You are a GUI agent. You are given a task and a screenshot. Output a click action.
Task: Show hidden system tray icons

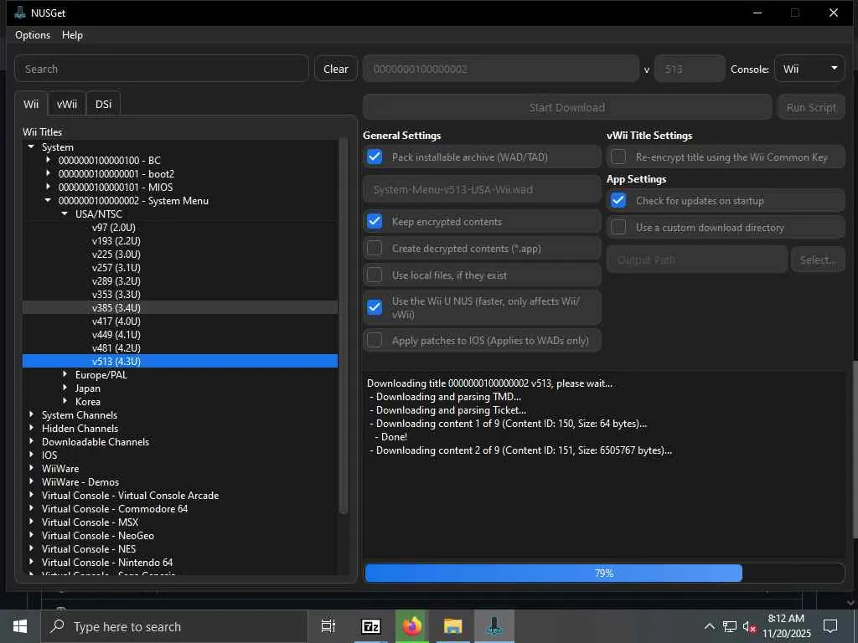click(x=709, y=626)
